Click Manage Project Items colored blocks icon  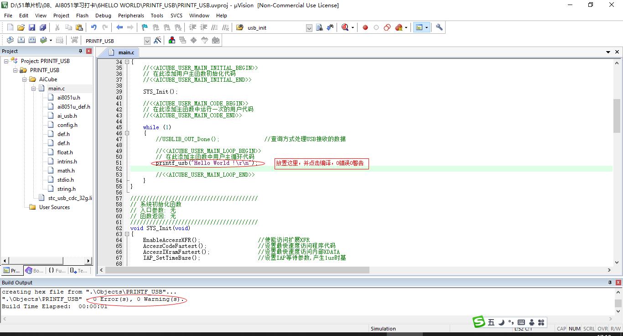172,40
